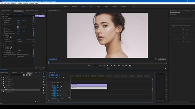Collapse Blur & Sharpen folder
This screenshot has width=195, height=109.
click(3, 88)
